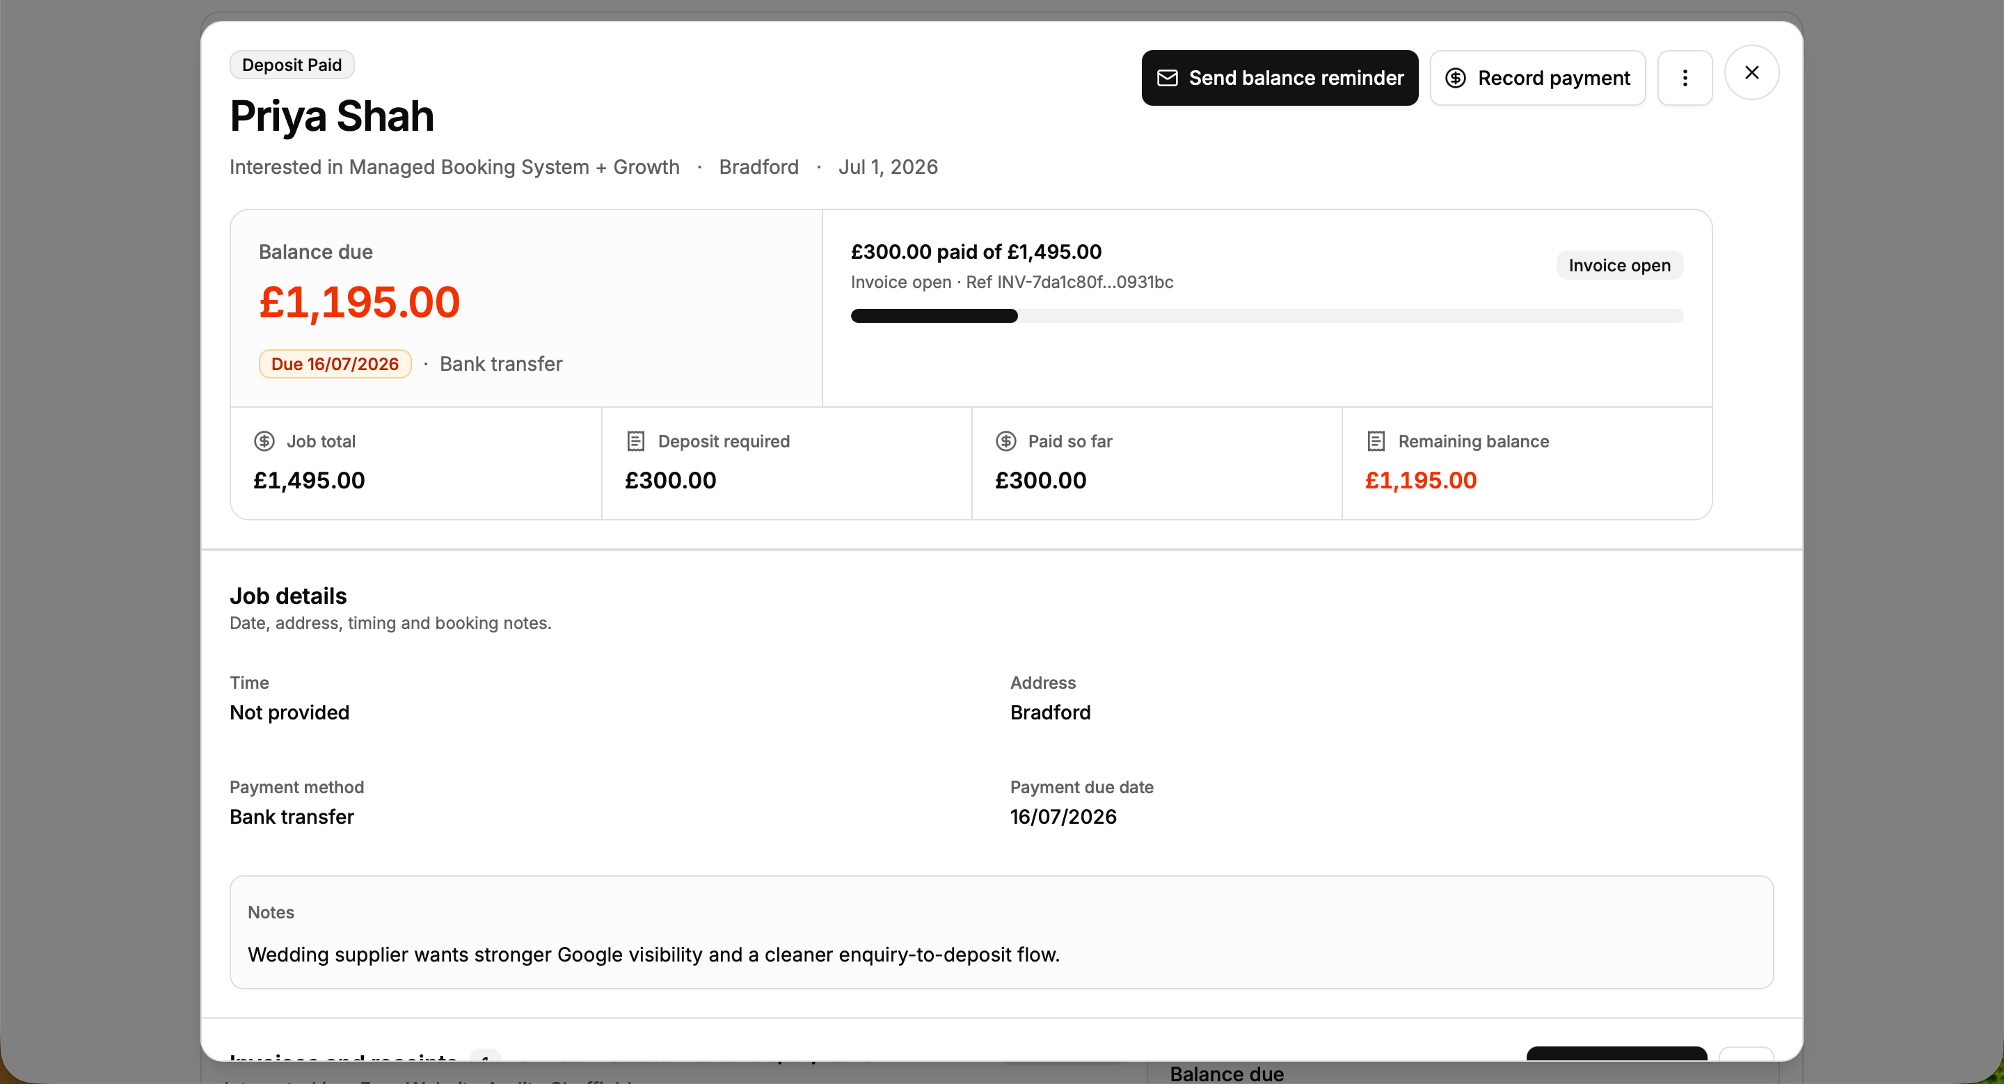
Task: Click the Time value Not provided
Action: point(289,712)
